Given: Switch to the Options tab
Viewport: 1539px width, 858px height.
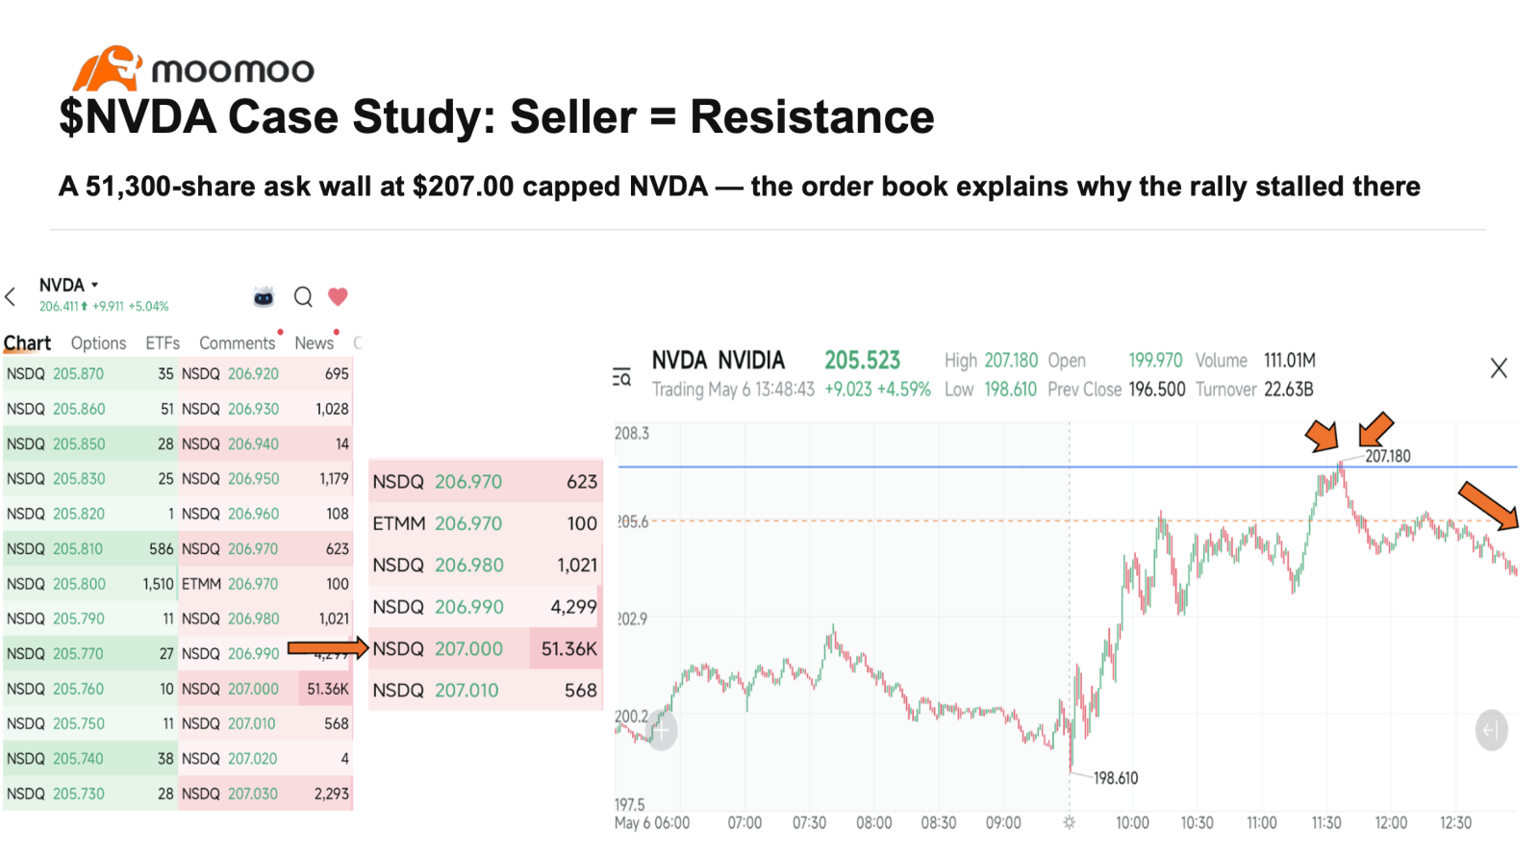Looking at the screenshot, I should 98,342.
